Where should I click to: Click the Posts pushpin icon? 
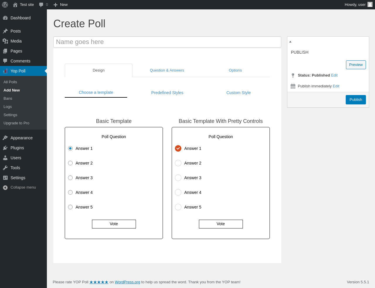pyautogui.click(x=5, y=31)
